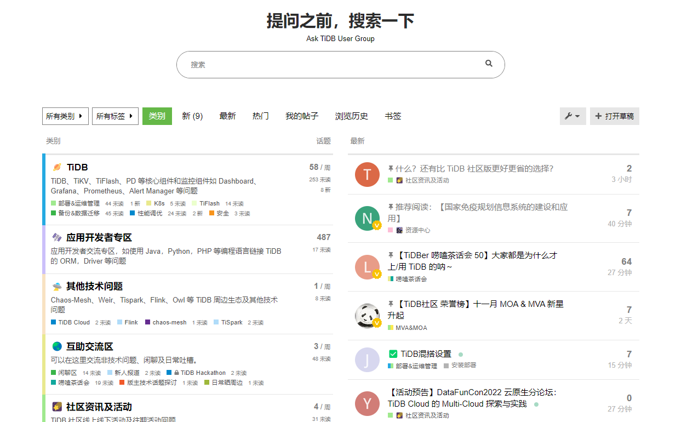This screenshot has width=693, height=422.
Task: Click the search magnifier icon
Action: point(489,64)
